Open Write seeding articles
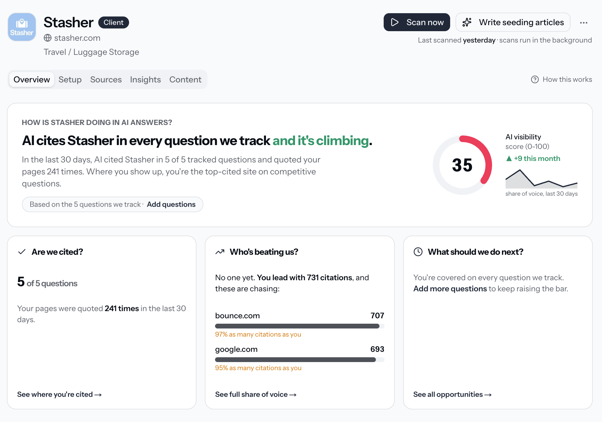Image resolution: width=602 pixels, height=422 pixels. (x=513, y=22)
